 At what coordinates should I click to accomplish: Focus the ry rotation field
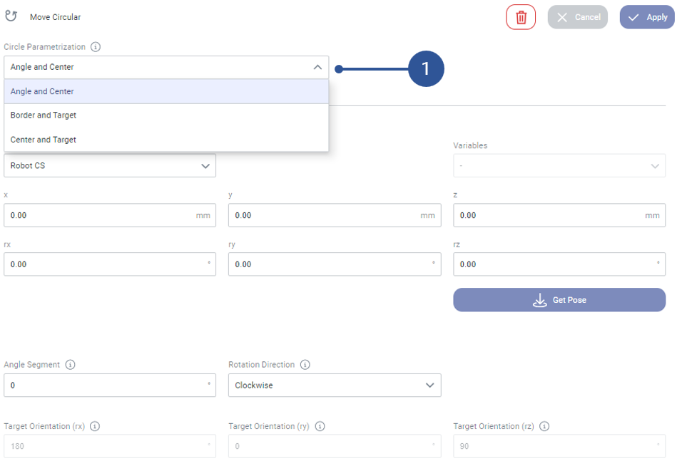click(x=335, y=264)
